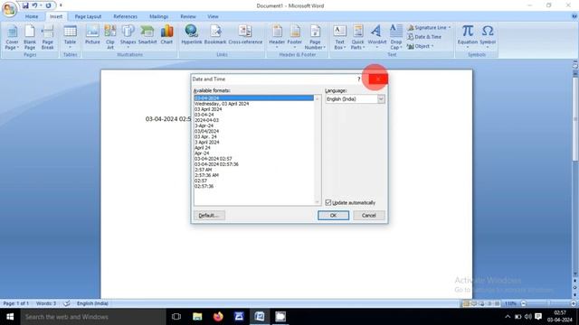Click the dialog help question mark
The height and width of the screenshot is (325, 579).
(x=358, y=79)
